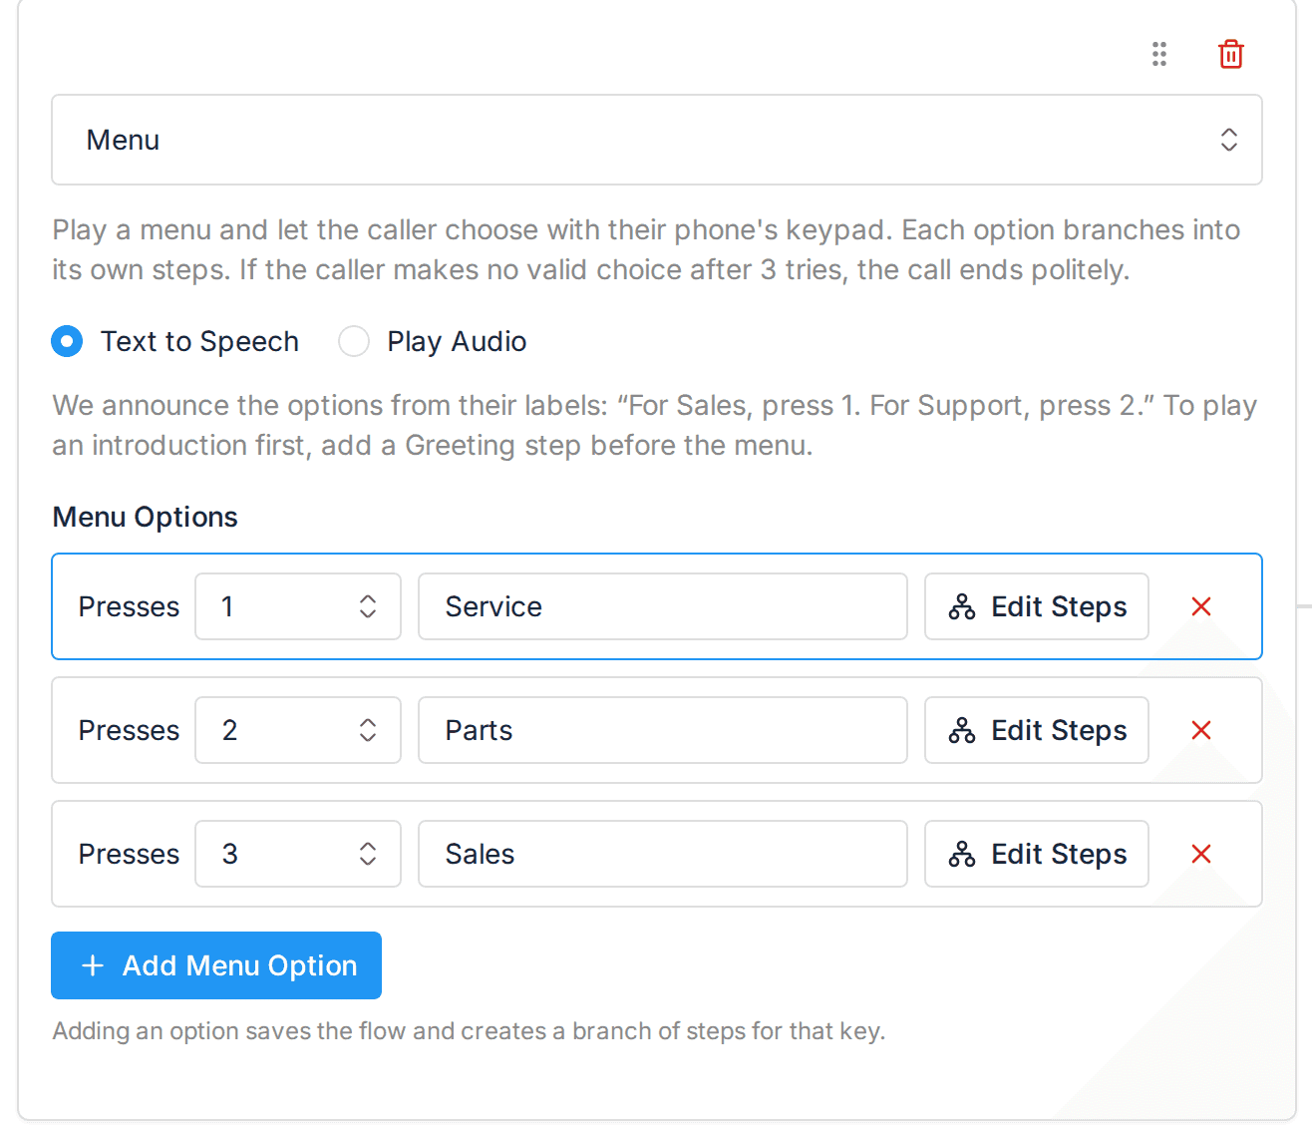Focus the Parts label input field
The height and width of the screenshot is (1133, 1312).
pyautogui.click(x=663, y=730)
